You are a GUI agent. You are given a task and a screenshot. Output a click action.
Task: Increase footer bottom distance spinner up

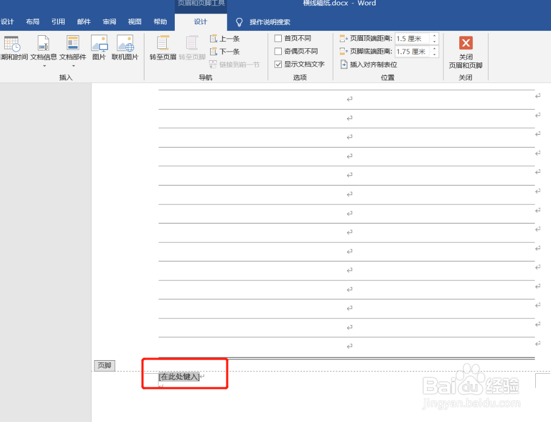(x=434, y=49)
